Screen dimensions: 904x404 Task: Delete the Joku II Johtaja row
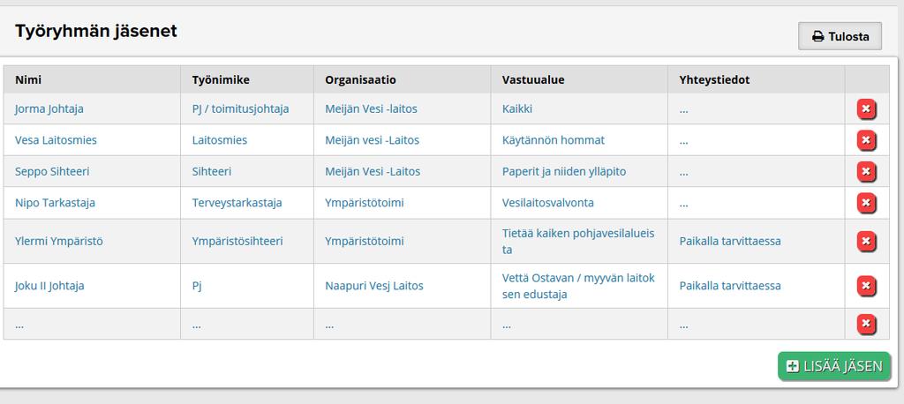coord(866,286)
